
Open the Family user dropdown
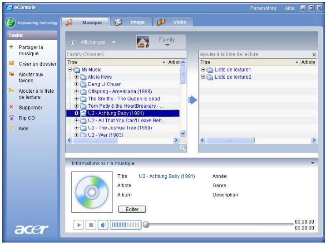coord(167,45)
